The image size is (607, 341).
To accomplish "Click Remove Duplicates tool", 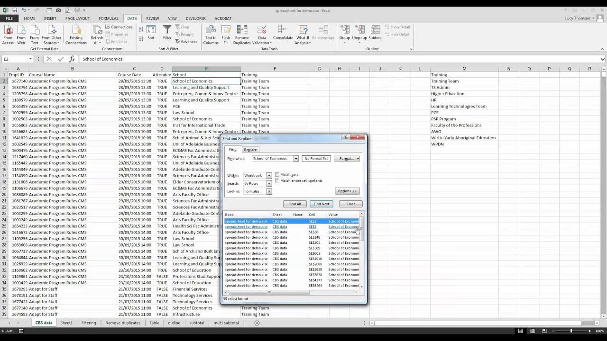I will coord(242,35).
